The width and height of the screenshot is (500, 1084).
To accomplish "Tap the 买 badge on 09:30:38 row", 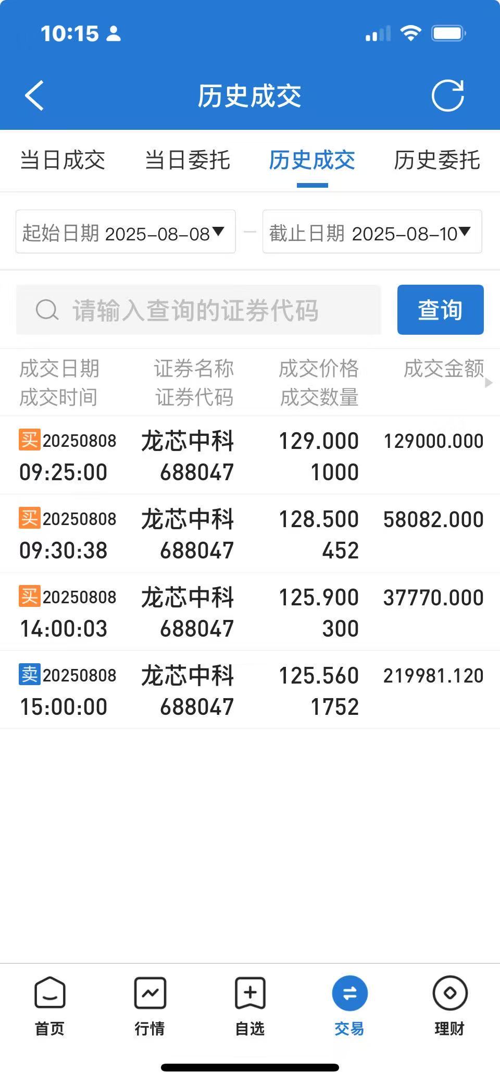I will [30, 518].
